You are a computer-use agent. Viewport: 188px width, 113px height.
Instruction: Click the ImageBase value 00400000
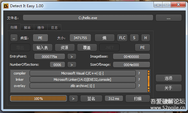pos(132,56)
